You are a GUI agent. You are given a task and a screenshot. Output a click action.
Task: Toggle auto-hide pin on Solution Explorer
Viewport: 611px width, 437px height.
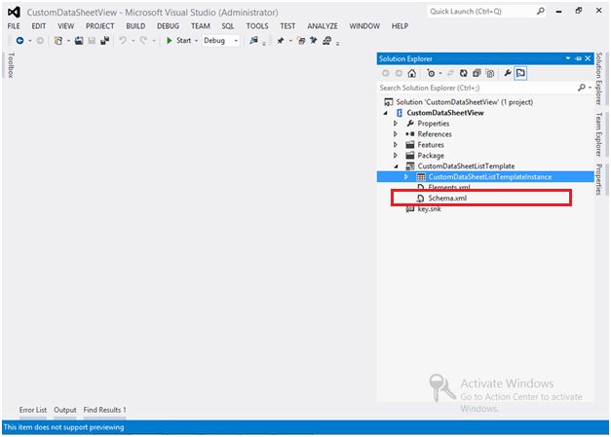[578, 58]
